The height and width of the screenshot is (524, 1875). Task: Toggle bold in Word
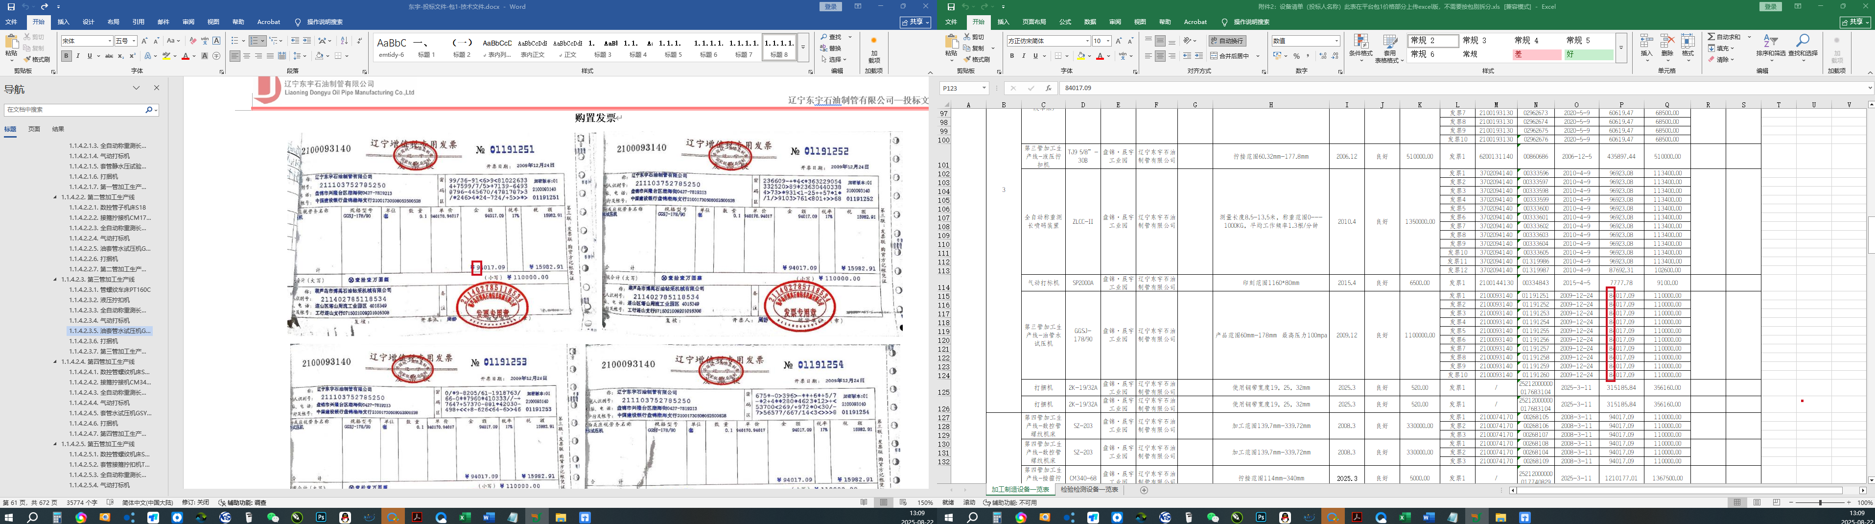point(66,56)
